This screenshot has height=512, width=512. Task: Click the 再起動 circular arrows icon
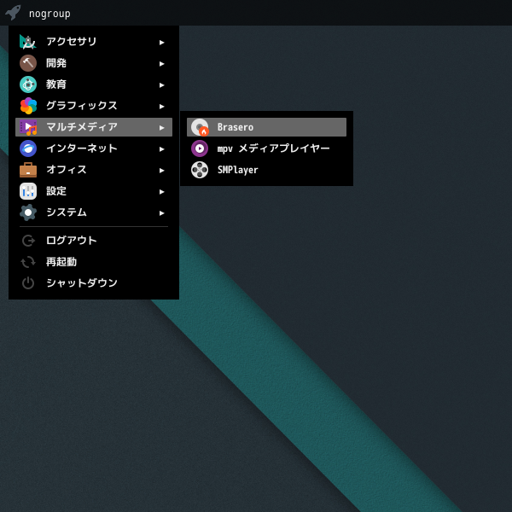point(28,262)
